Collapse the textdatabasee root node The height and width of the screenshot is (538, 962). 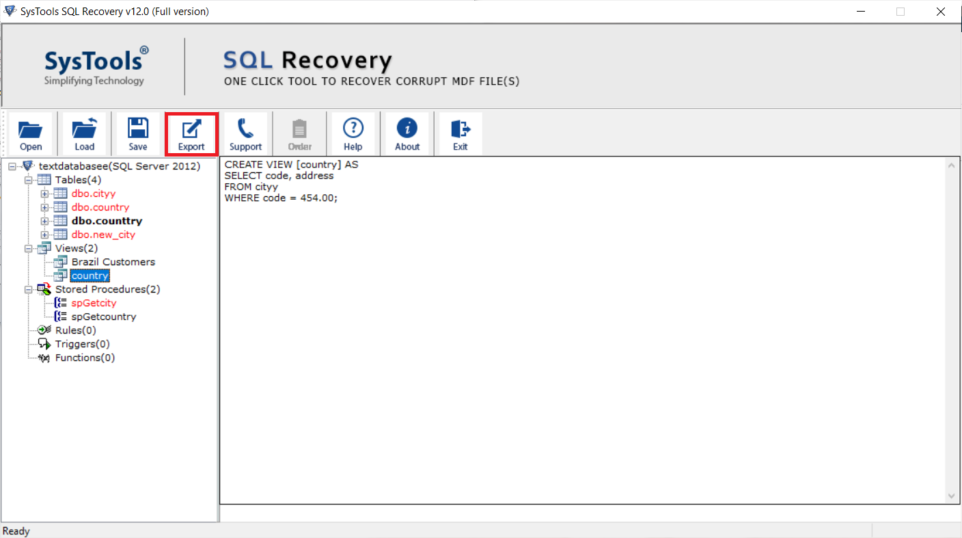click(x=12, y=166)
